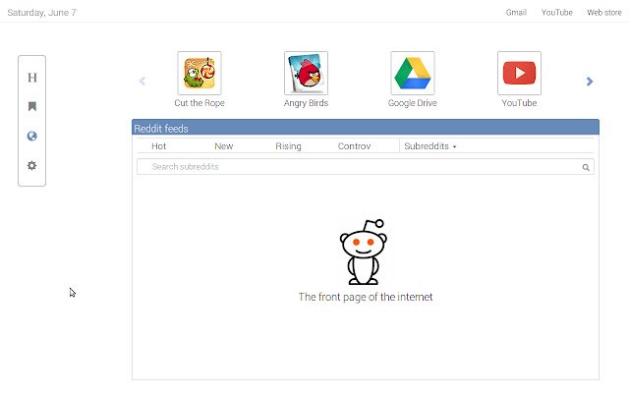Click the Angry Birds label
Viewport: 629px width, 393px height.
click(306, 103)
